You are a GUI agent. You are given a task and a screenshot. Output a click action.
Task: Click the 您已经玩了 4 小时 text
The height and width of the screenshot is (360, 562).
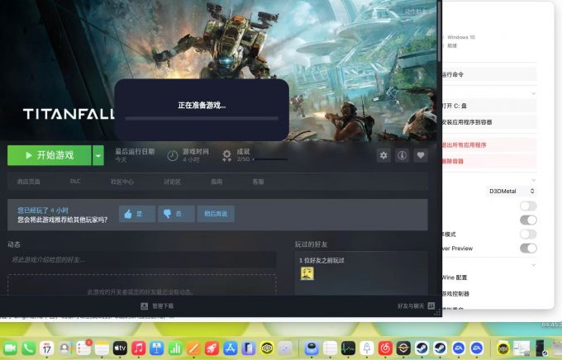(x=43, y=211)
